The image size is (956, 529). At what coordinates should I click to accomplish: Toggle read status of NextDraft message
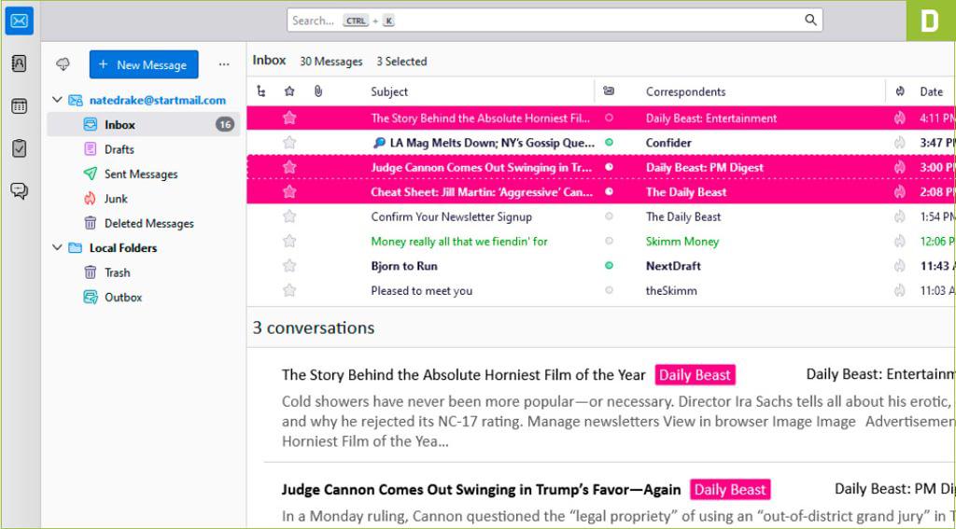tap(609, 266)
